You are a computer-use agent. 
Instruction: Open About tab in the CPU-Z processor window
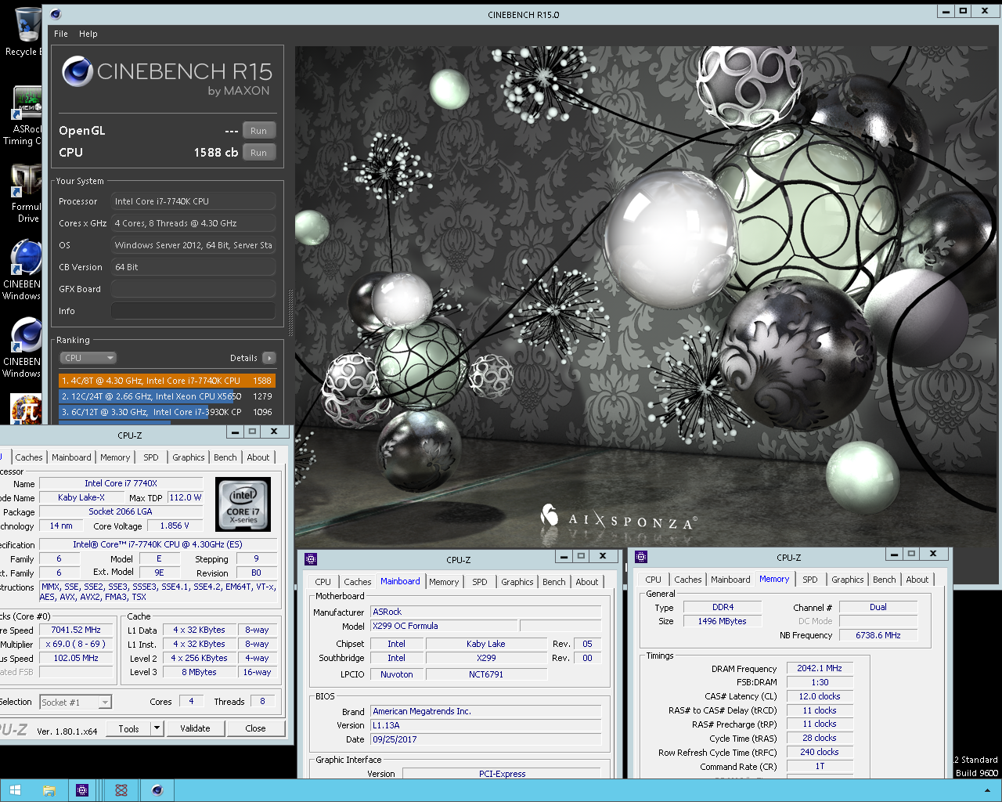pos(258,457)
